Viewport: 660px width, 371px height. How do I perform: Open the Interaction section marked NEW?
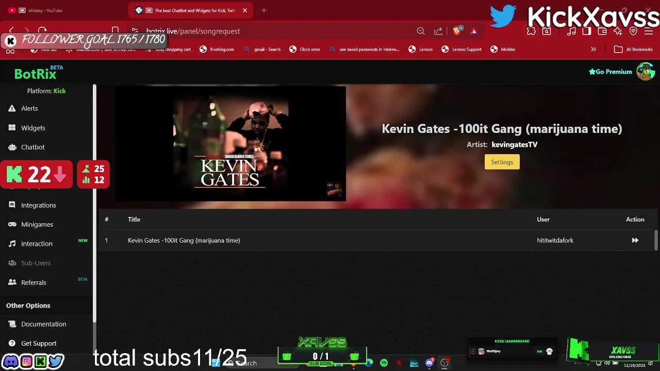coord(37,244)
